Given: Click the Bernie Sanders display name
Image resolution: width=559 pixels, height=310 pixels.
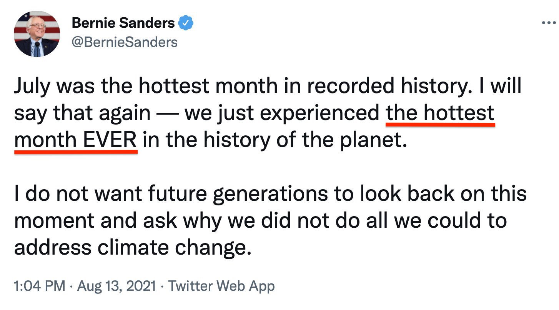Looking at the screenshot, I should (123, 23).
